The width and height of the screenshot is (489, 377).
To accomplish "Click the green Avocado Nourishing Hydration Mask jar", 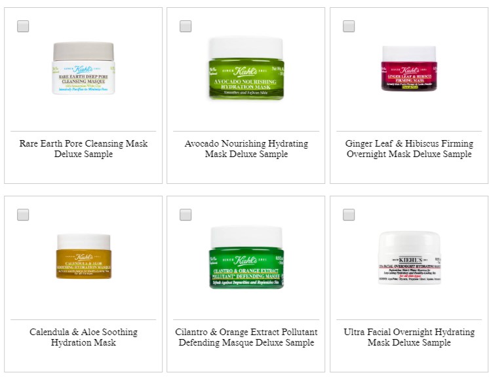I will (x=246, y=68).
